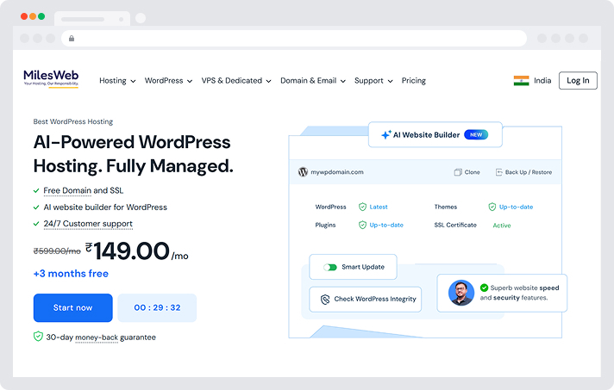614x390 pixels.
Task: Click the WordPress logo beside mywpdomain.com
Action: (x=303, y=172)
